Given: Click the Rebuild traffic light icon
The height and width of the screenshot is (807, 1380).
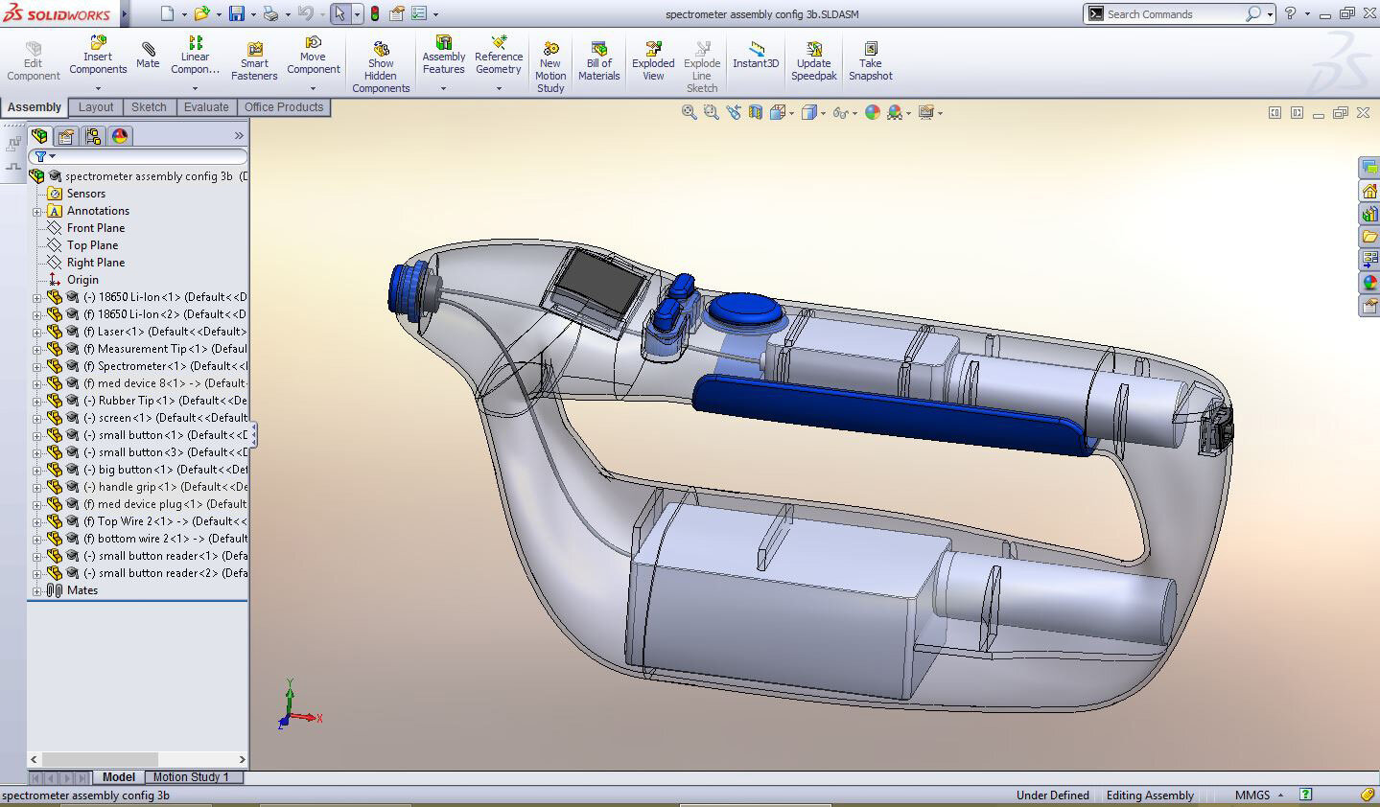Looking at the screenshot, I should (x=374, y=13).
